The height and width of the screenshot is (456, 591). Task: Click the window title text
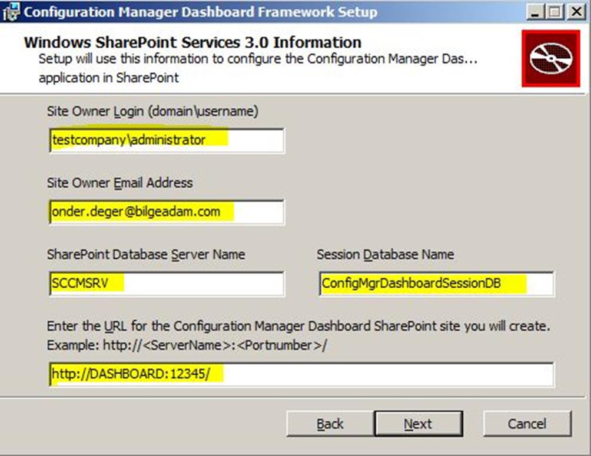pos(201,12)
